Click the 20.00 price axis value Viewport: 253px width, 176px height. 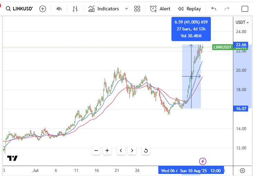click(x=241, y=70)
